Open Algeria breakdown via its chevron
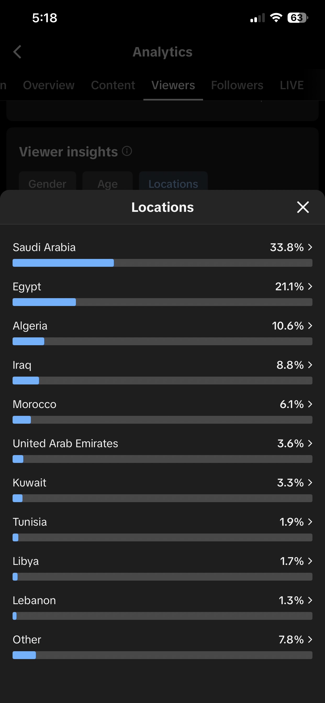Screen dimensions: 325x703 310,326
